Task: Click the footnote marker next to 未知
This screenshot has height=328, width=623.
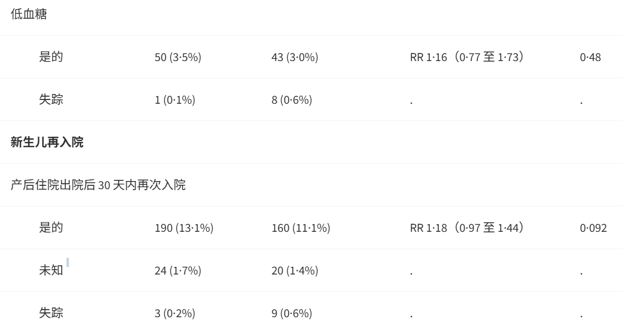Action: tap(68, 263)
